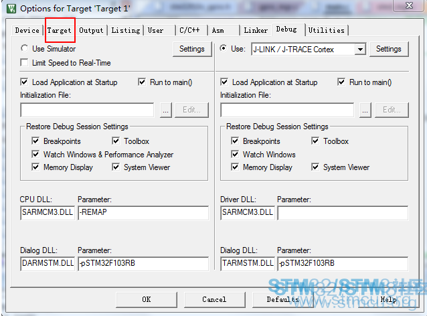This screenshot has height=316, width=427.
Task: Expand the J-LINK / J-TRACE Cortex dropdown
Action: (360, 50)
